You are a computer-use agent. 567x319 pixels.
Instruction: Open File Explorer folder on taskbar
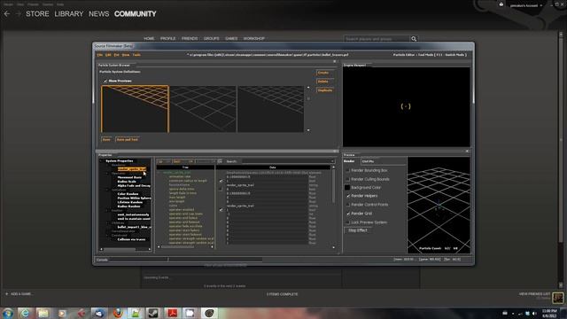click(43, 313)
